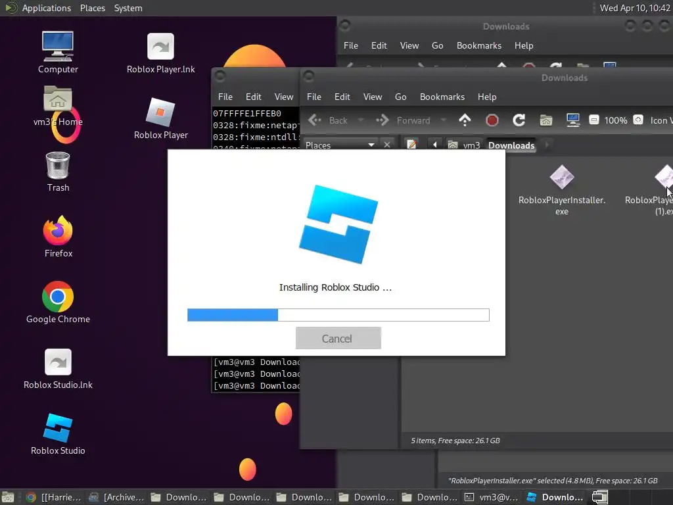Expand the Forward history dropdown arrow
673x505 pixels.
[x=444, y=120]
